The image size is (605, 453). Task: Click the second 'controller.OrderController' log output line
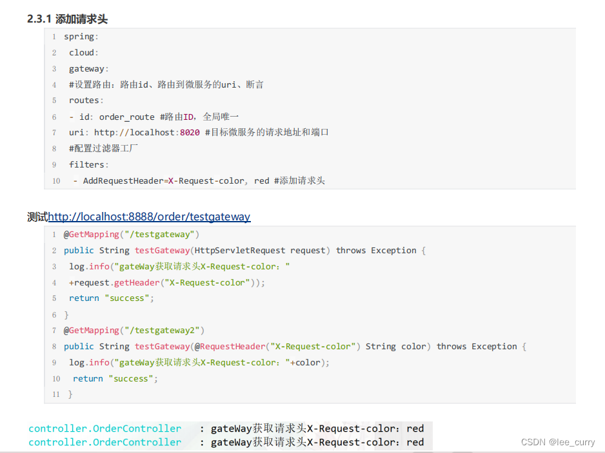pyautogui.click(x=226, y=442)
